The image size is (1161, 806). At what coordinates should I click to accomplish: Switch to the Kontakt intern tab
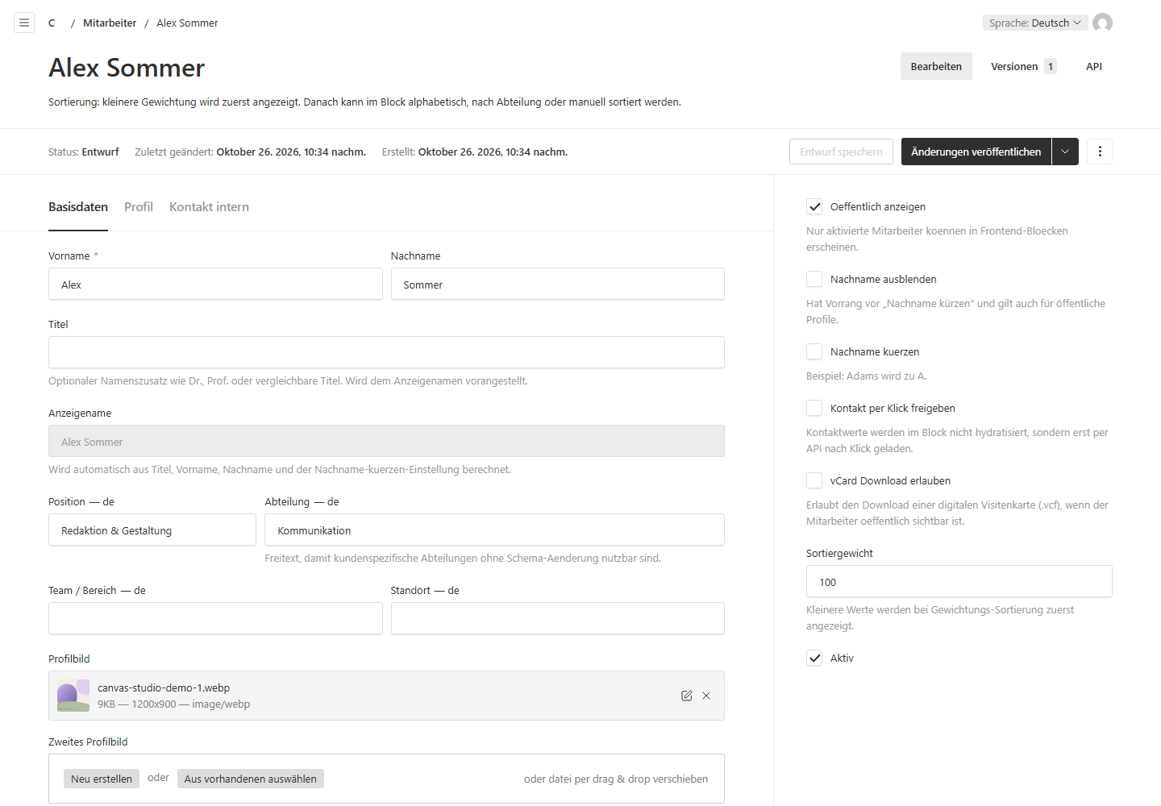point(209,207)
